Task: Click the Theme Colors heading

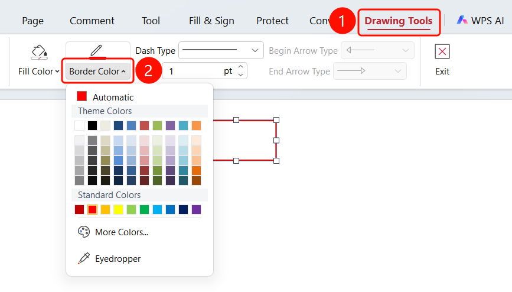Action: (x=105, y=111)
